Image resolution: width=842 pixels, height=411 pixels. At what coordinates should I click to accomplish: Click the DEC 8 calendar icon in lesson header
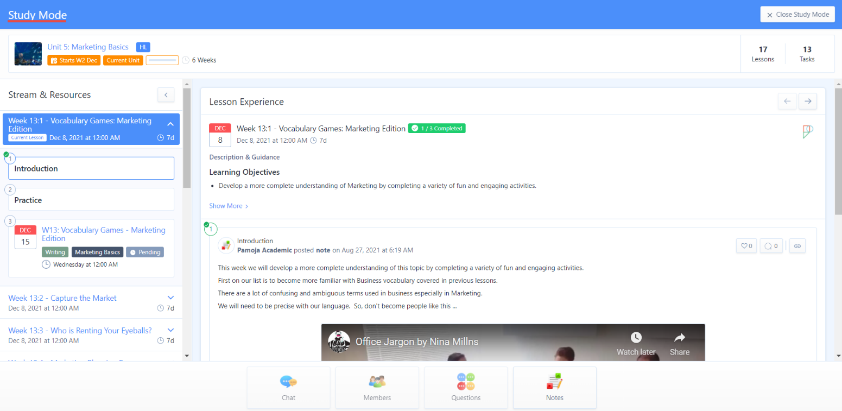click(x=220, y=135)
